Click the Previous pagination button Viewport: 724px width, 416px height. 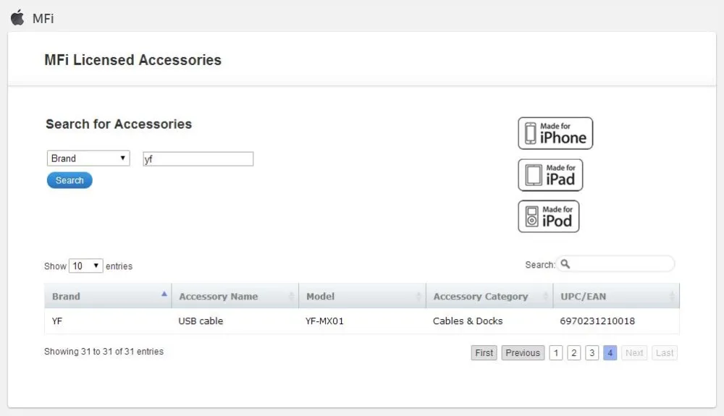click(523, 353)
